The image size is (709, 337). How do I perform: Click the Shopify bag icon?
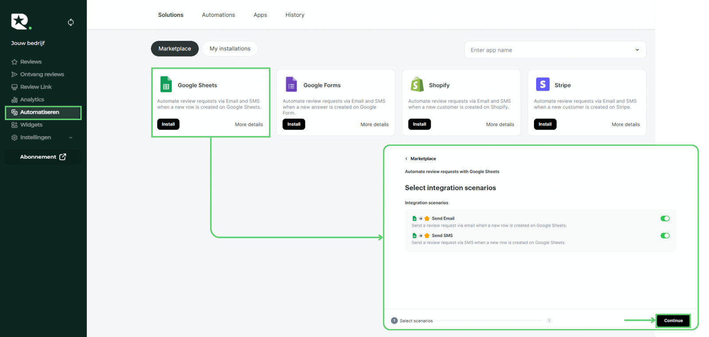417,85
